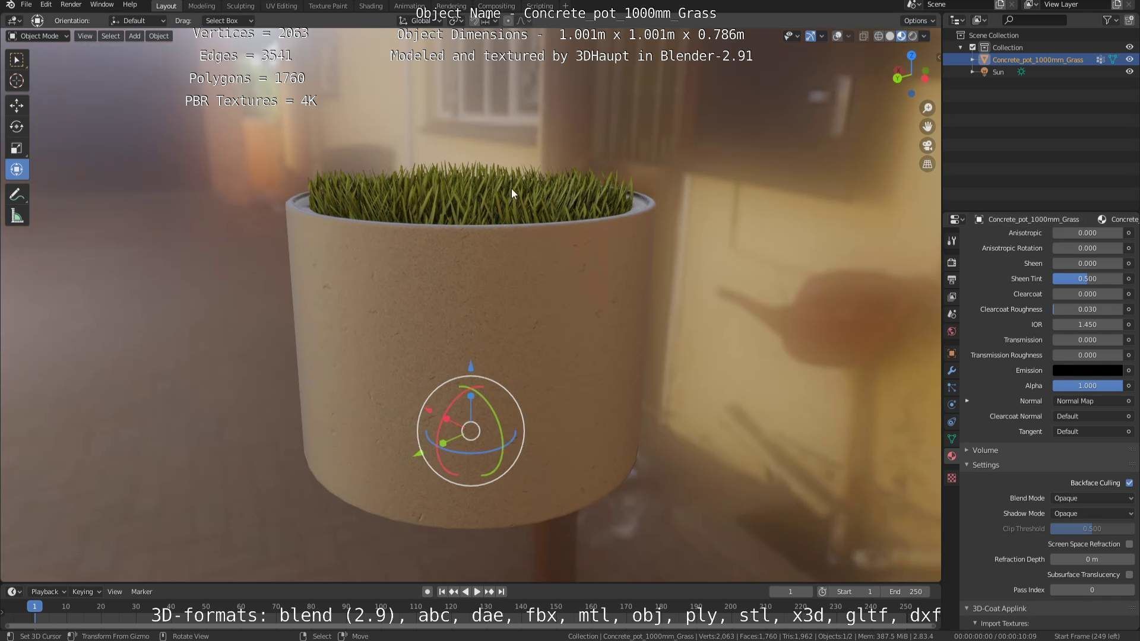Click the viewport Select menu button

click(110, 36)
